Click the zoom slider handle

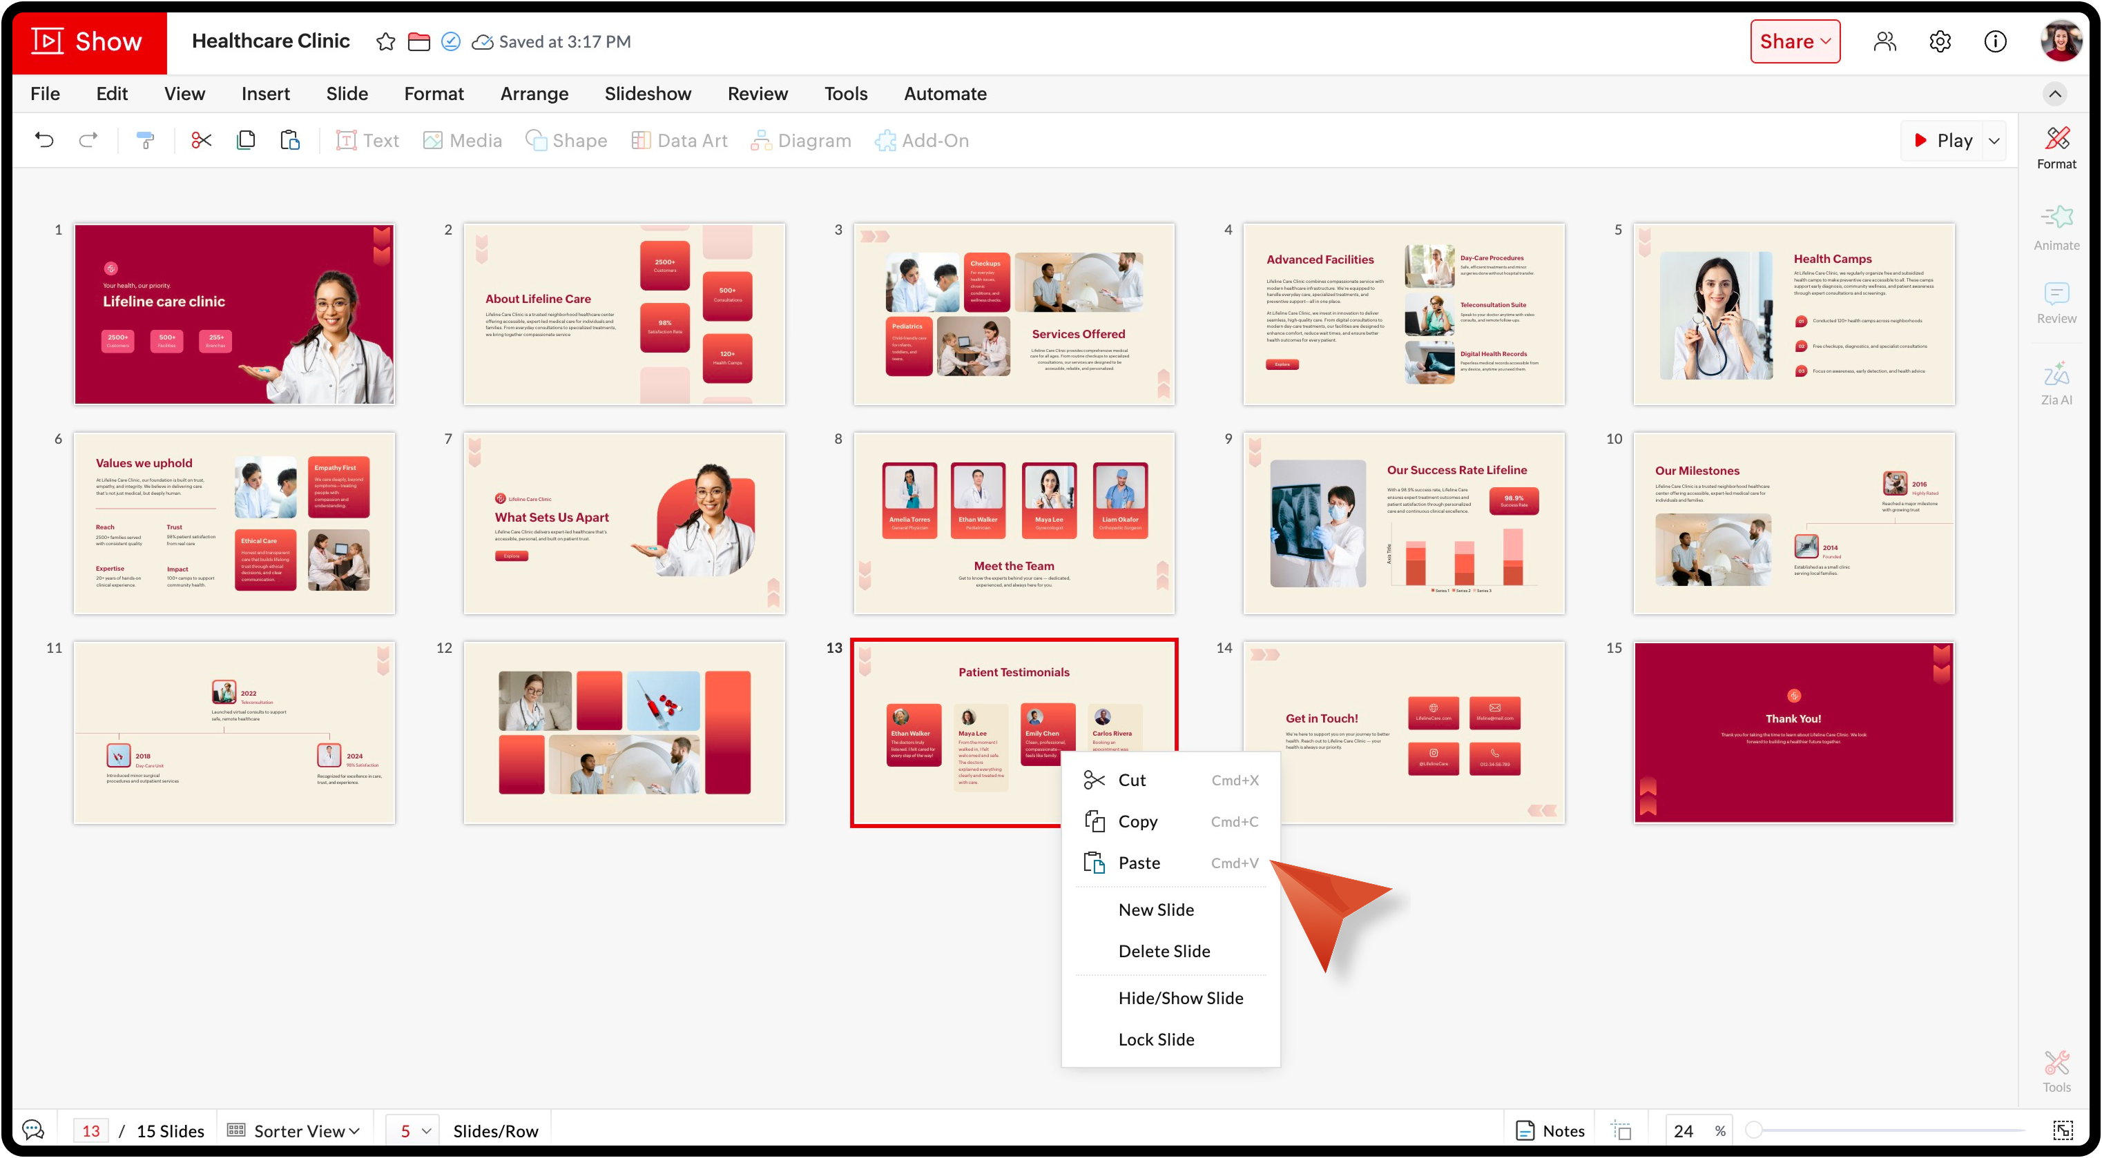[x=1753, y=1130]
